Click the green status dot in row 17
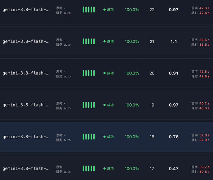 [105, 168]
